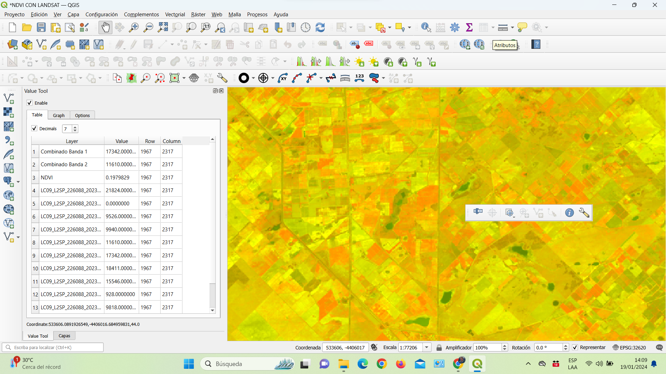Image resolution: width=666 pixels, height=374 pixels.
Task: Open the Ráster menu
Action: [x=198, y=15]
